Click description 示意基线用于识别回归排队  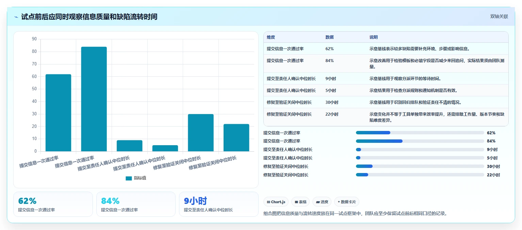[x=415, y=102]
